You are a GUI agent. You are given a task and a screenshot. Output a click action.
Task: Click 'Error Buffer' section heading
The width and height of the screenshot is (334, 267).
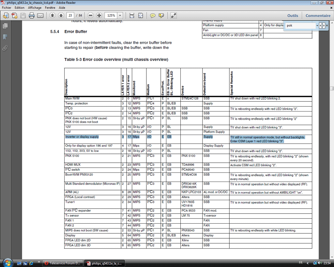(x=76, y=32)
